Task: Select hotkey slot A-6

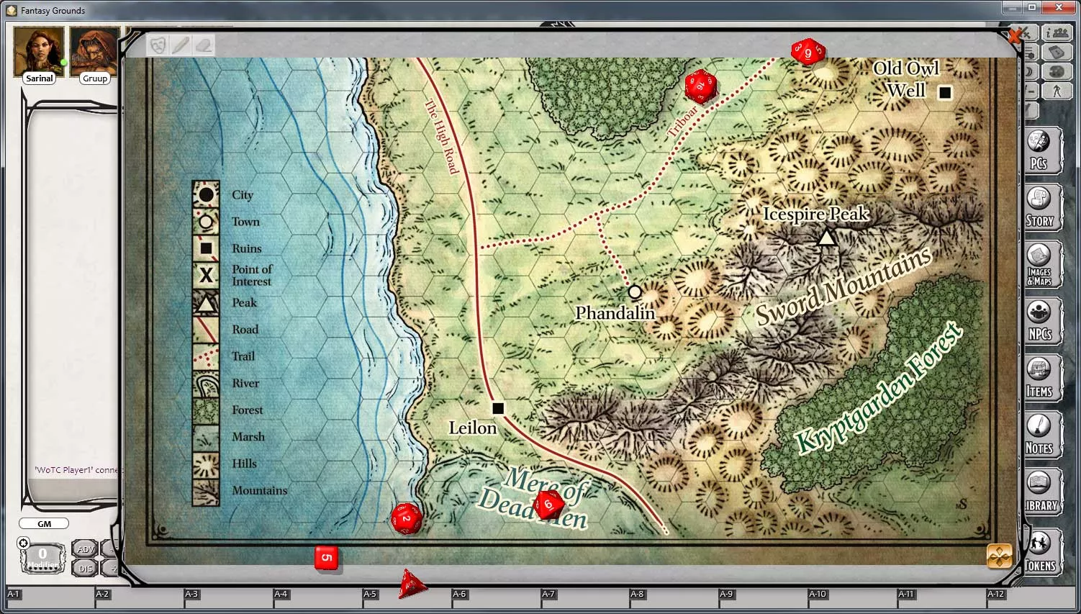Action: (496, 597)
